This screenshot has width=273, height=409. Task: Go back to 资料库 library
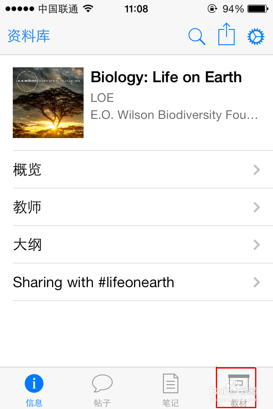click(29, 36)
